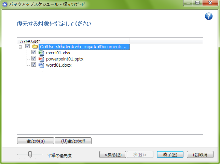Uncheck the powerpoint01.pptx checkbox

(33, 59)
